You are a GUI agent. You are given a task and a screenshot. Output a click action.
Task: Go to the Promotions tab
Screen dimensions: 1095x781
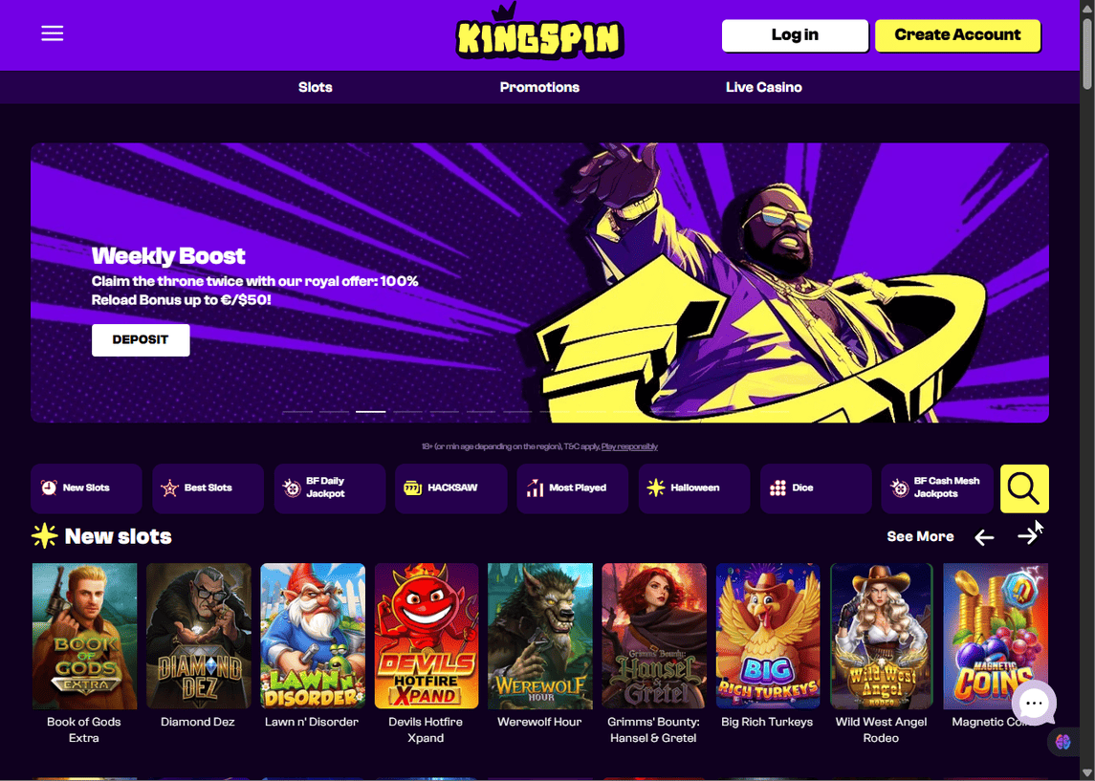click(539, 87)
